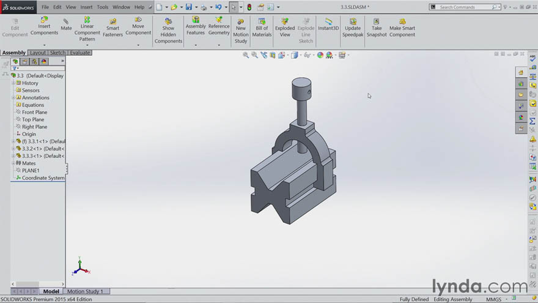Click the Undo icon
The width and height of the screenshot is (538, 303).
click(219, 7)
